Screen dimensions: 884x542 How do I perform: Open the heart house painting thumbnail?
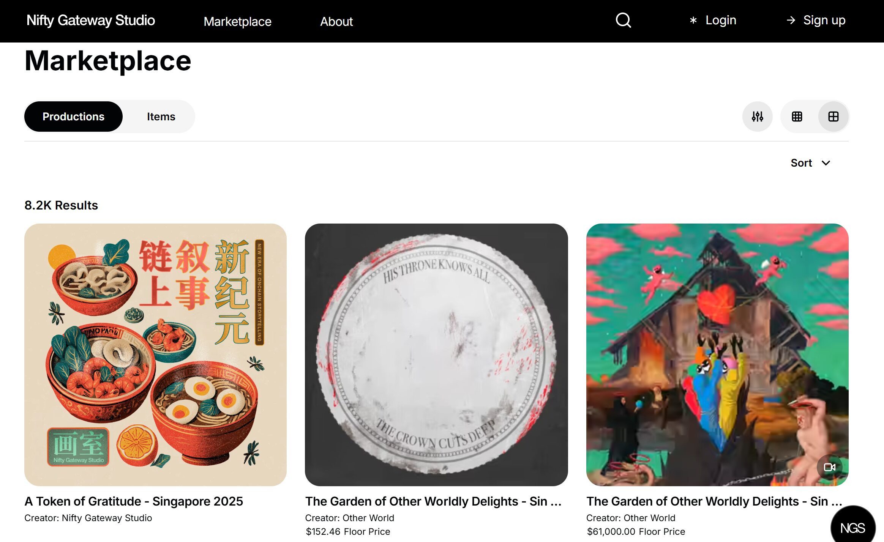point(717,355)
